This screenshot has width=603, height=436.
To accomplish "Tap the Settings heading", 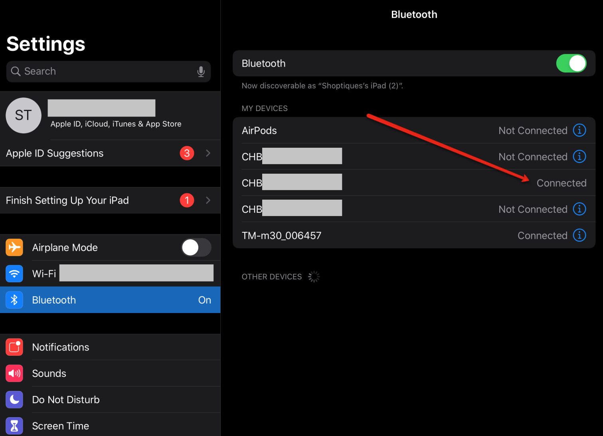I will [46, 44].
